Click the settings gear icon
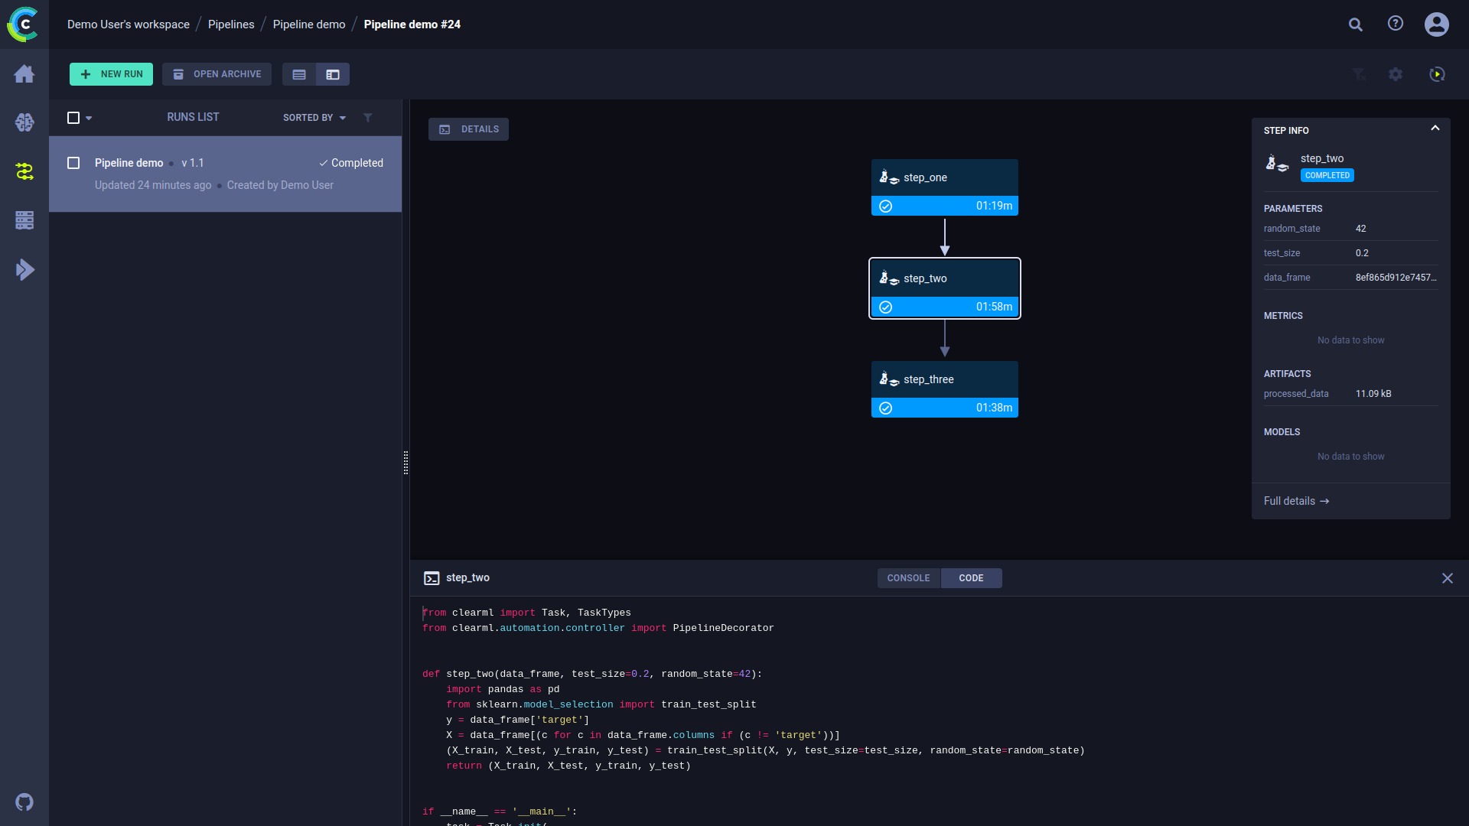 tap(1396, 74)
